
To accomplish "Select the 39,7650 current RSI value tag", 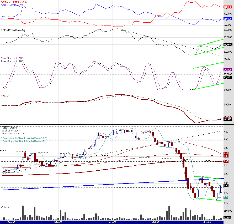I will click(228, 44).
